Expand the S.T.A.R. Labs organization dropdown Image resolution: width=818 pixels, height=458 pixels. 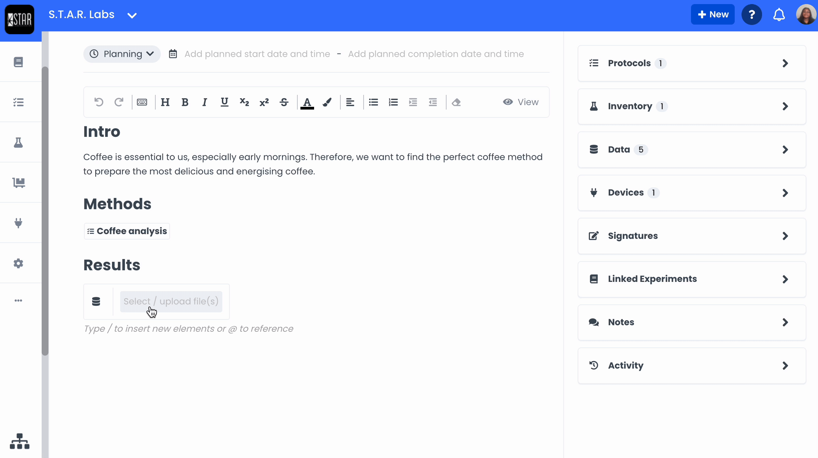click(132, 15)
